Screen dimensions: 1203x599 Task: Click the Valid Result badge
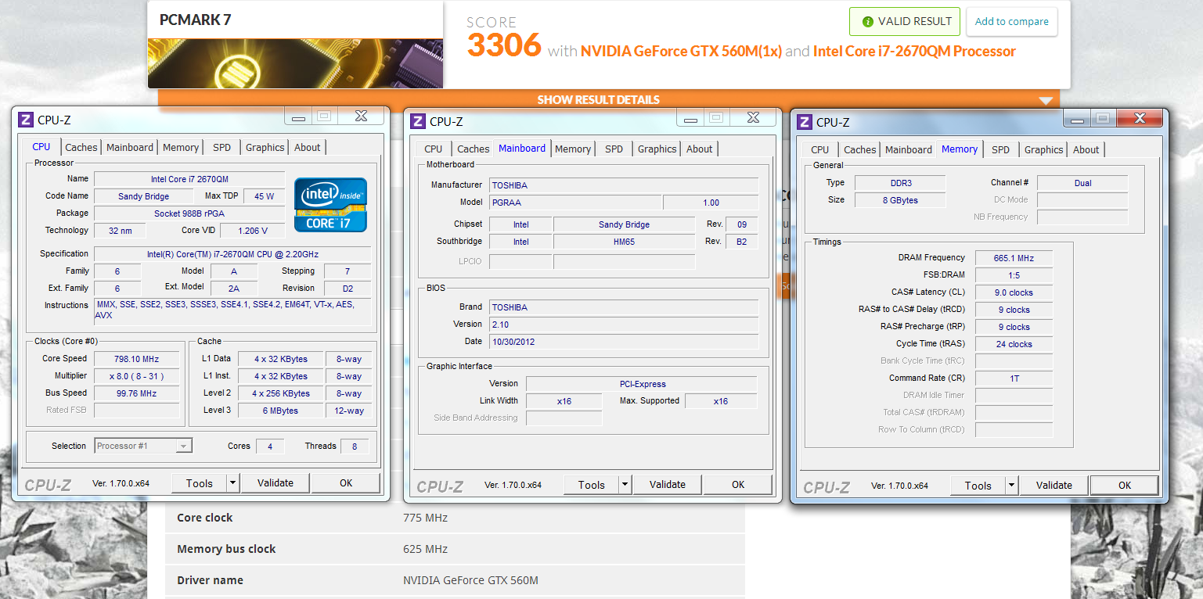click(905, 22)
